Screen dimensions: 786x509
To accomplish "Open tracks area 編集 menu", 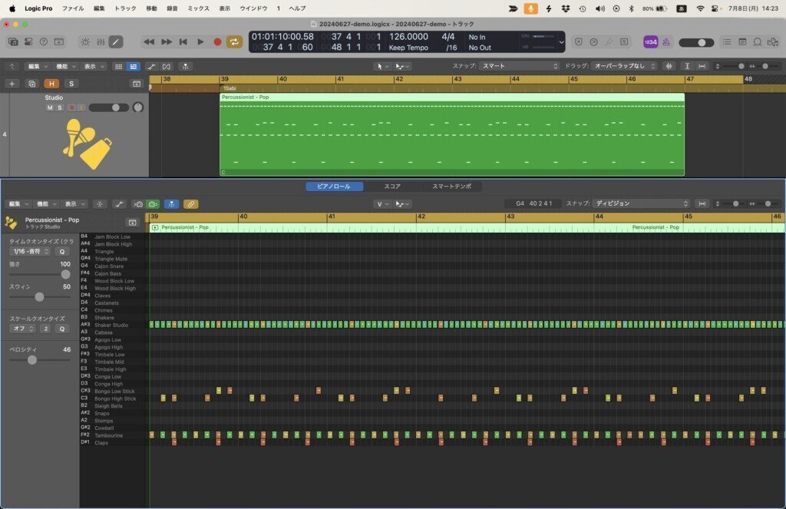I will (37, 66).
